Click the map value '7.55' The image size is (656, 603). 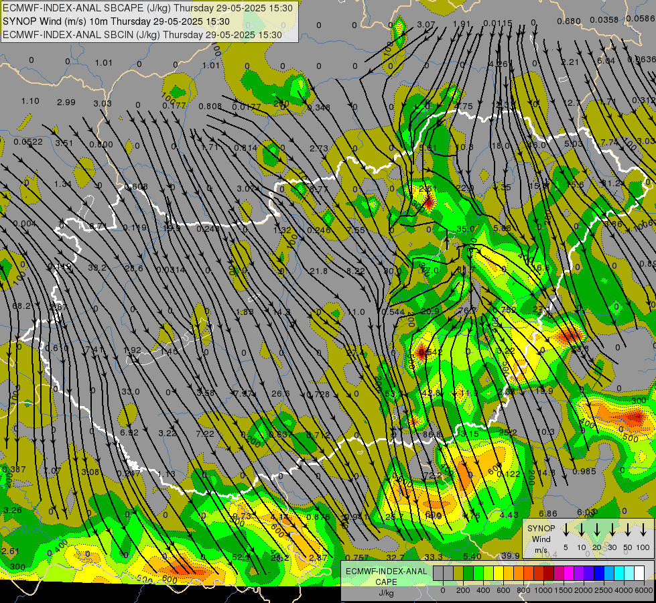356,230
